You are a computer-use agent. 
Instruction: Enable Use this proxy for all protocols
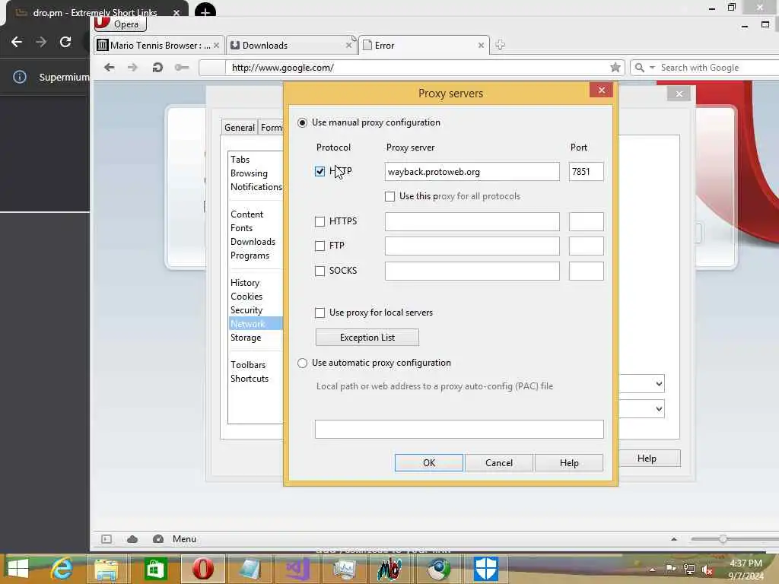(390, 197)
